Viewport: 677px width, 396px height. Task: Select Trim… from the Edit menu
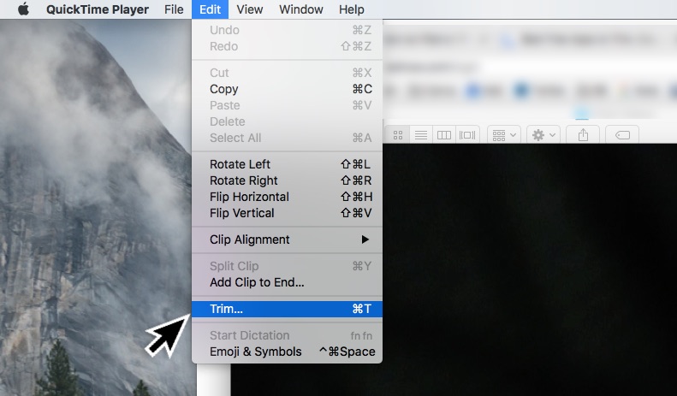[x=287, y=309]
